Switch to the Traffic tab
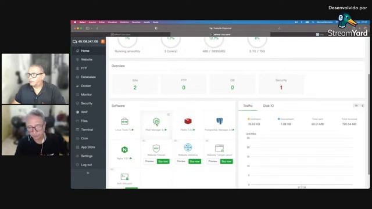Image resolution: width=372 pixels, height=209 pixels. [248, 106]
